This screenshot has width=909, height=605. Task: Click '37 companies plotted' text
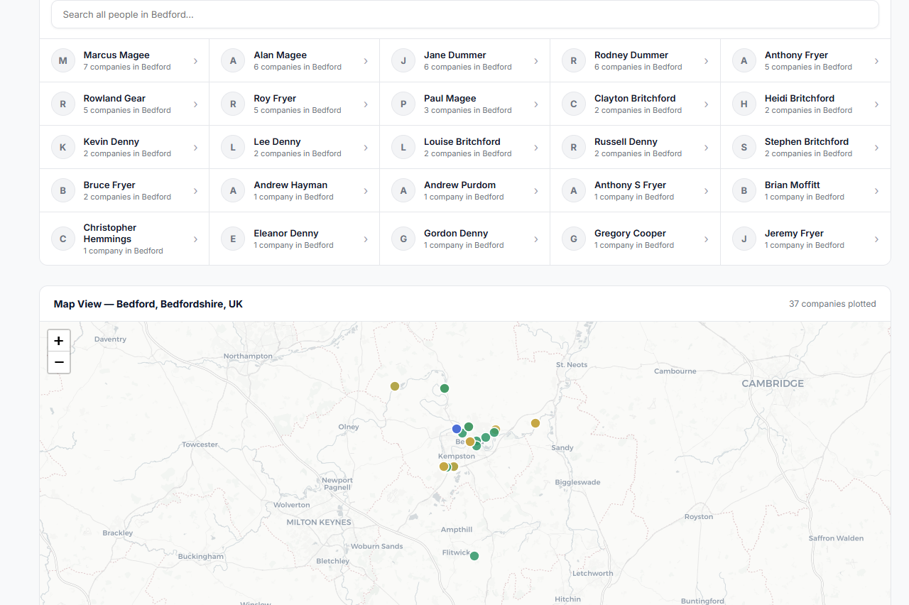832,304
